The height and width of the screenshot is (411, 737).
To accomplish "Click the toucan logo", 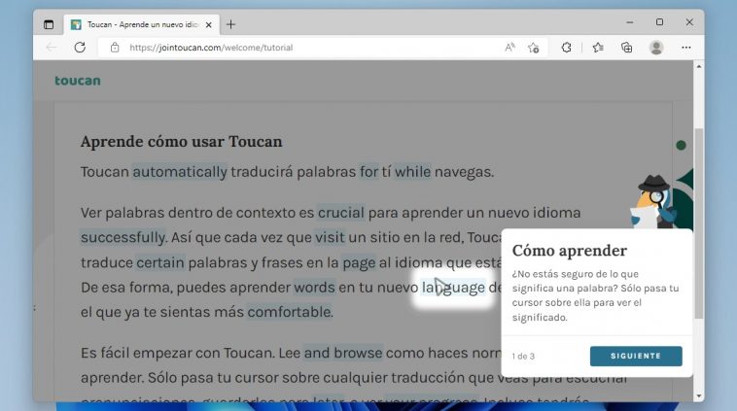I will [x=78, y=81].
